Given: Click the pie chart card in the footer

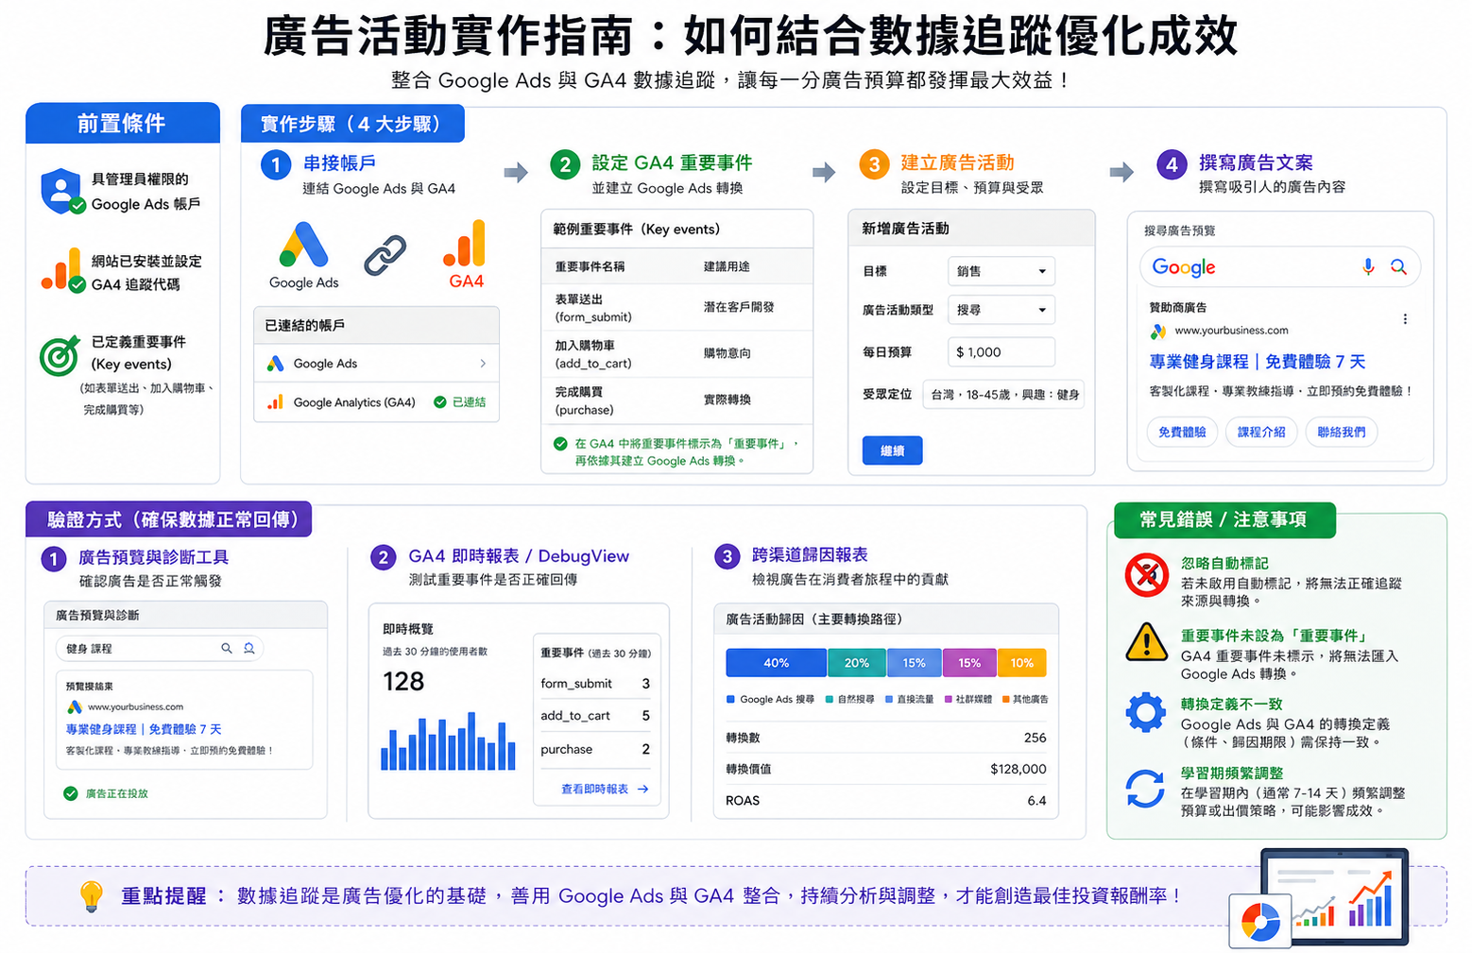Looking at the screenshot, I should (1260, 921).
